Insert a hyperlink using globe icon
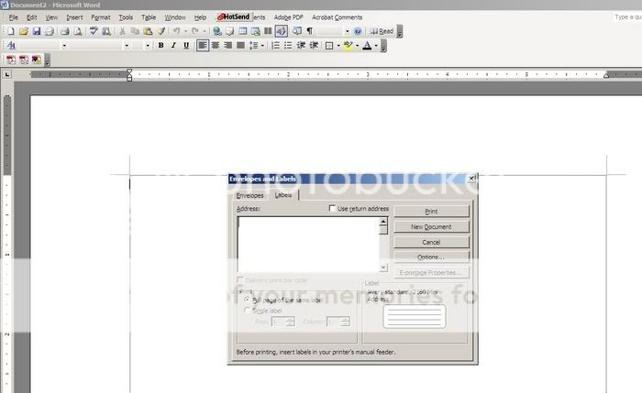This screenshot has height=393, width=642. point(217,31)
